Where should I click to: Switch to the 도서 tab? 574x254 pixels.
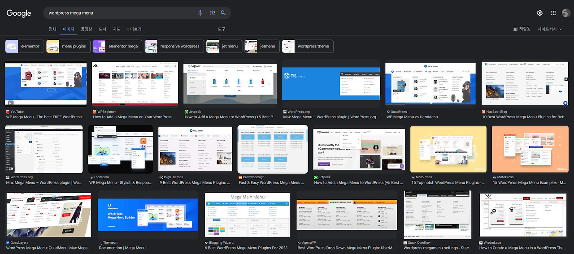(103, 29)
